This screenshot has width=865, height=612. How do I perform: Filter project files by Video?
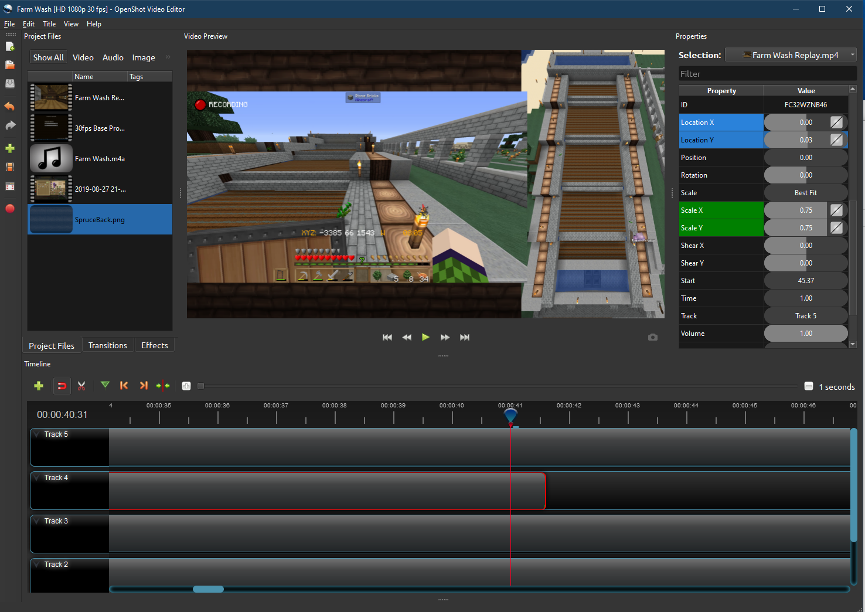83,57
